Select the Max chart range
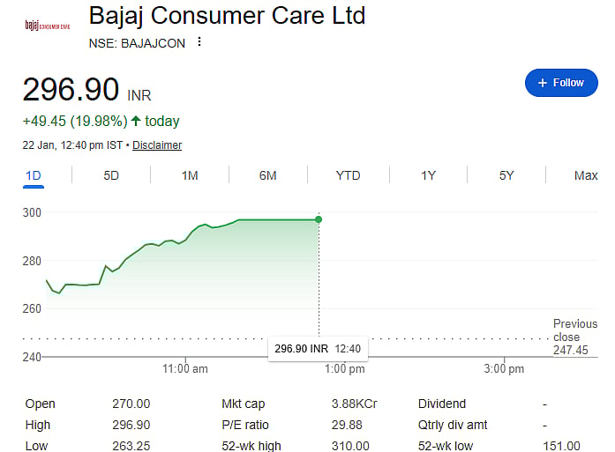This screenshot has height=452, width=615. pyautogui.click(x=586, y=175)
